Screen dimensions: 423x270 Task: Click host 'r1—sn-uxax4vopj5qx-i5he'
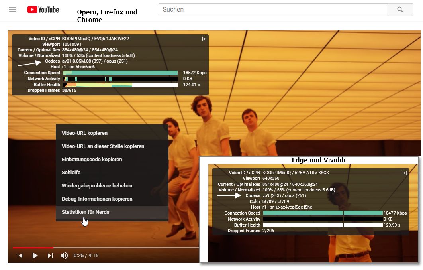pos(287,207)
